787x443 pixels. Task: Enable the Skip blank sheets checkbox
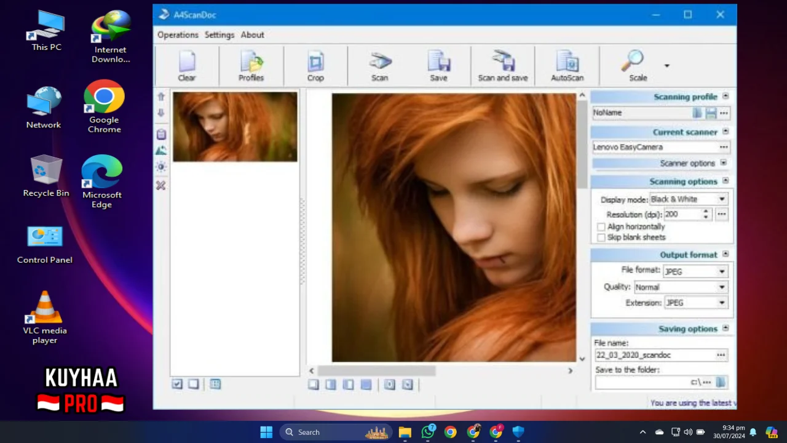coord(601,237)
